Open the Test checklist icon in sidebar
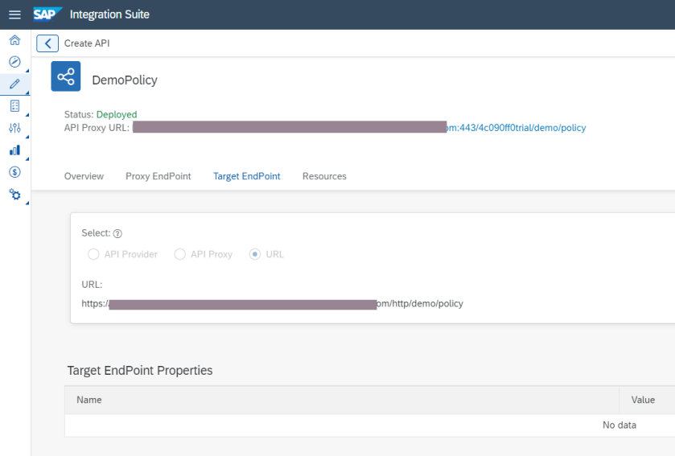This screenshot has width=675, height=456. pyautogui.click(x=14, y=106)
